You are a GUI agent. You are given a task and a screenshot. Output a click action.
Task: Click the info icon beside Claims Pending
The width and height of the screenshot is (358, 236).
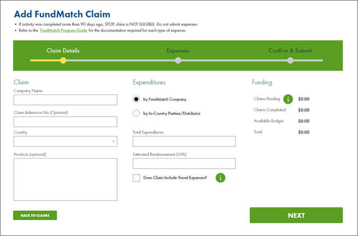click(x=288, y=99)
